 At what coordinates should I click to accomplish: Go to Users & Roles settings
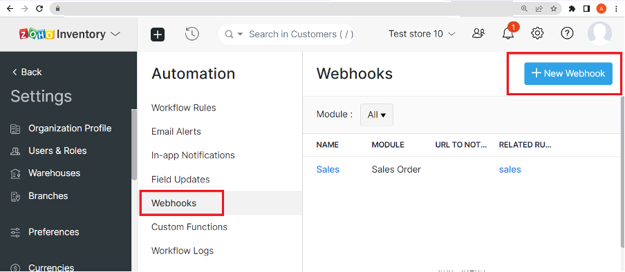click(x=57, y=151)
